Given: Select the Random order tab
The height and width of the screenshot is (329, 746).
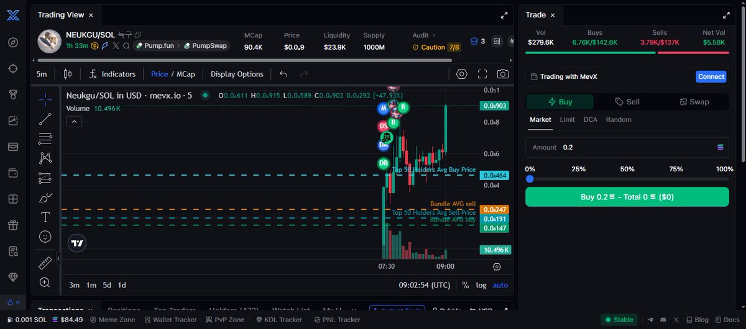Looking at the screenshot, I should [x=619, y=120].
